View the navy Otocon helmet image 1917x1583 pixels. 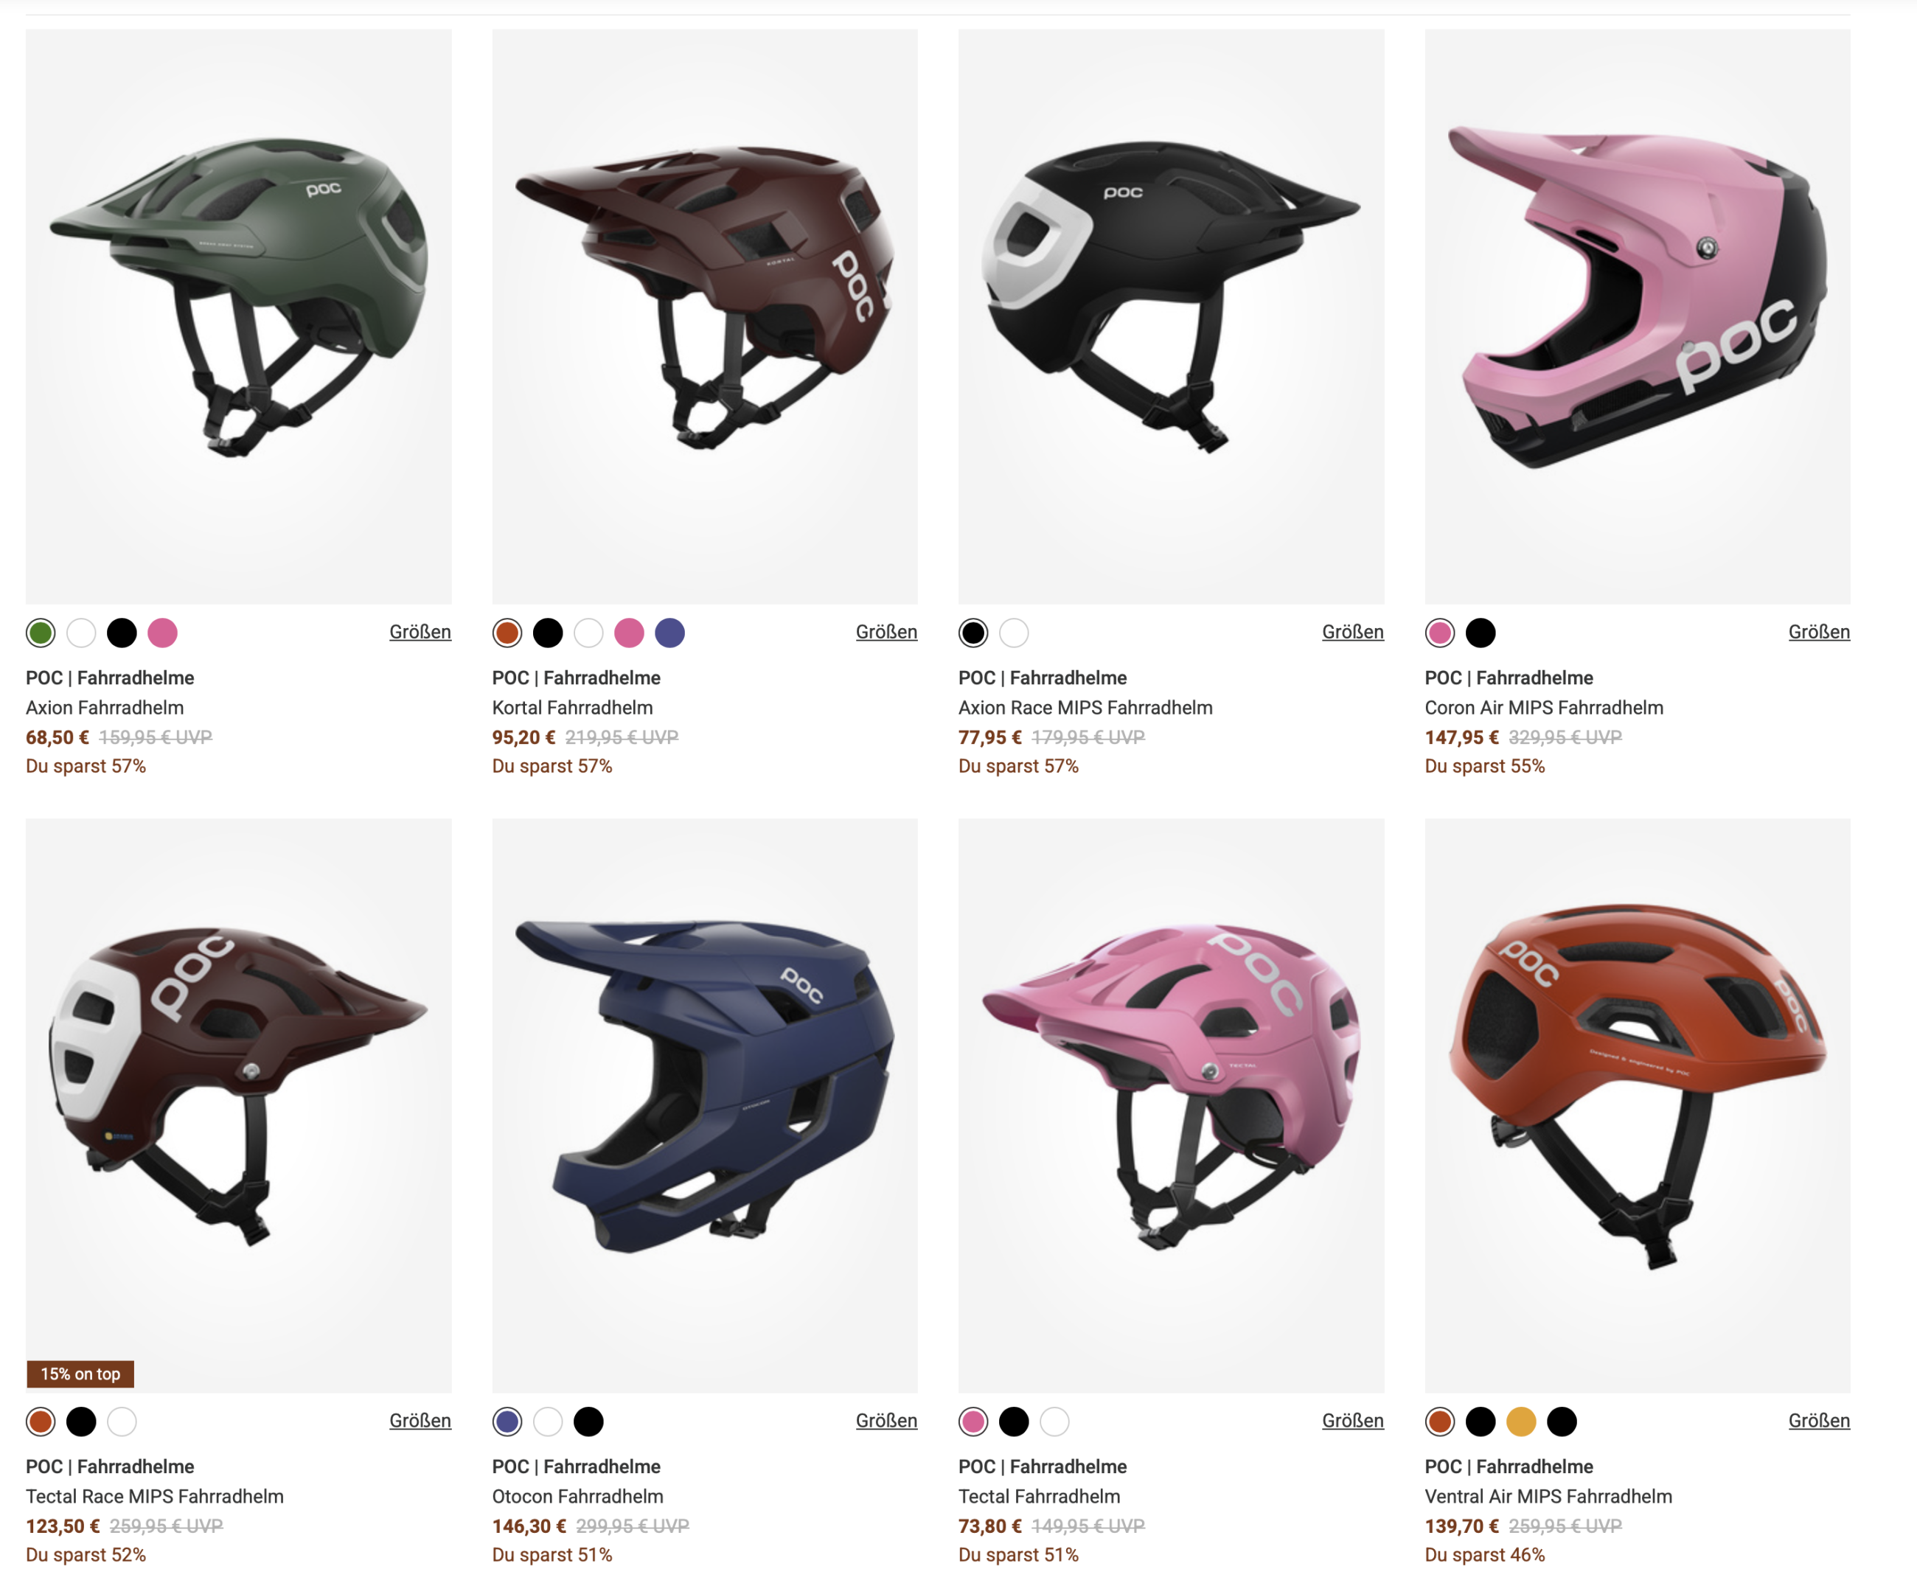pyautogui.click(x=705, y=1105)
